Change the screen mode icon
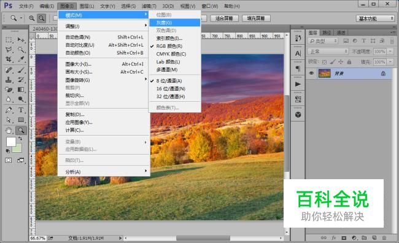 (21, 160)
